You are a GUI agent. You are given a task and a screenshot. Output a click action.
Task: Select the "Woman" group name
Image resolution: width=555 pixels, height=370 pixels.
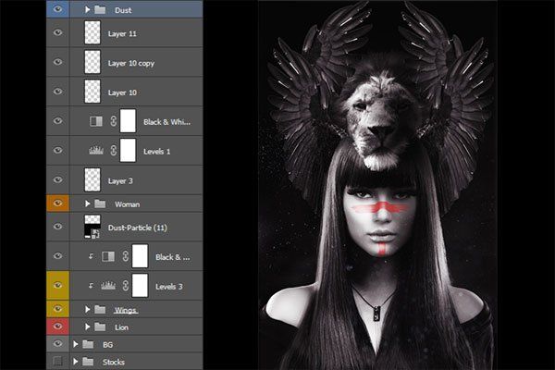pos(127,204)
